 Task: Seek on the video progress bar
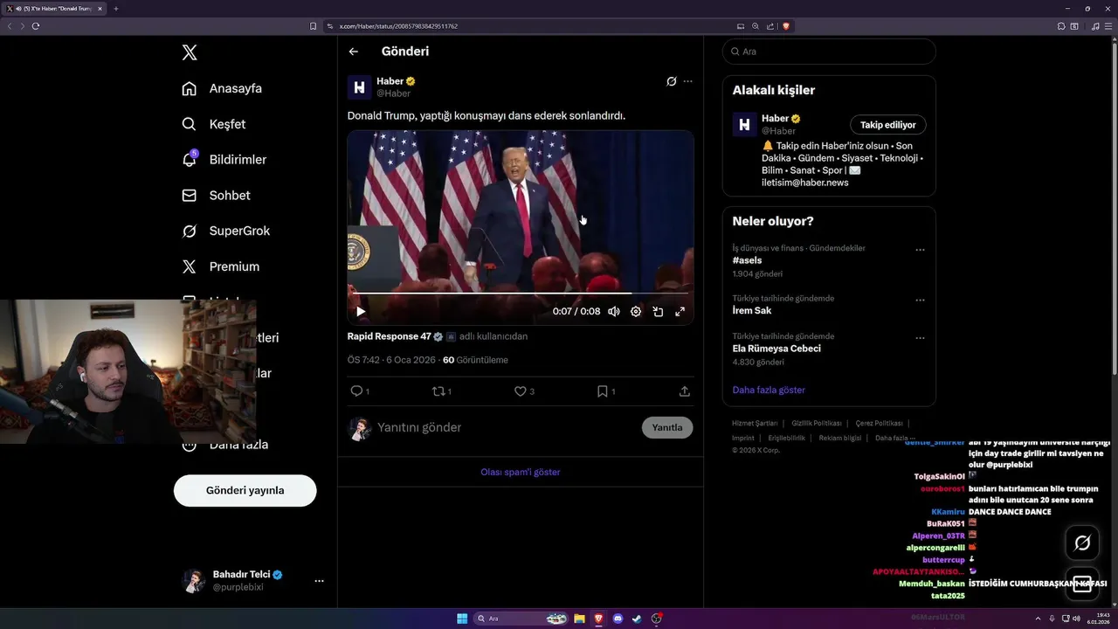pos(520,294)
